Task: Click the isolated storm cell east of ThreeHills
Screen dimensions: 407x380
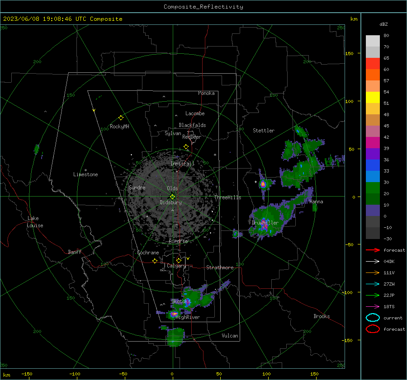Action: (x=263, y=184)
